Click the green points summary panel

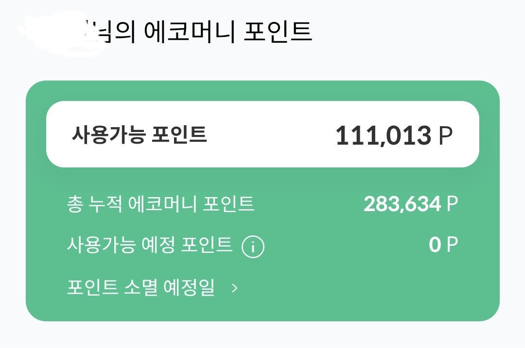(262, 201)
